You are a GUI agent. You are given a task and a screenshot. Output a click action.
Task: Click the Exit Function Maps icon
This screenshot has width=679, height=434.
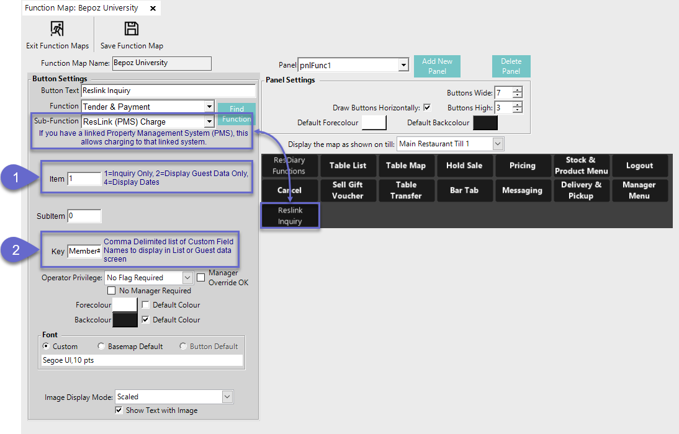click(56, 29)
